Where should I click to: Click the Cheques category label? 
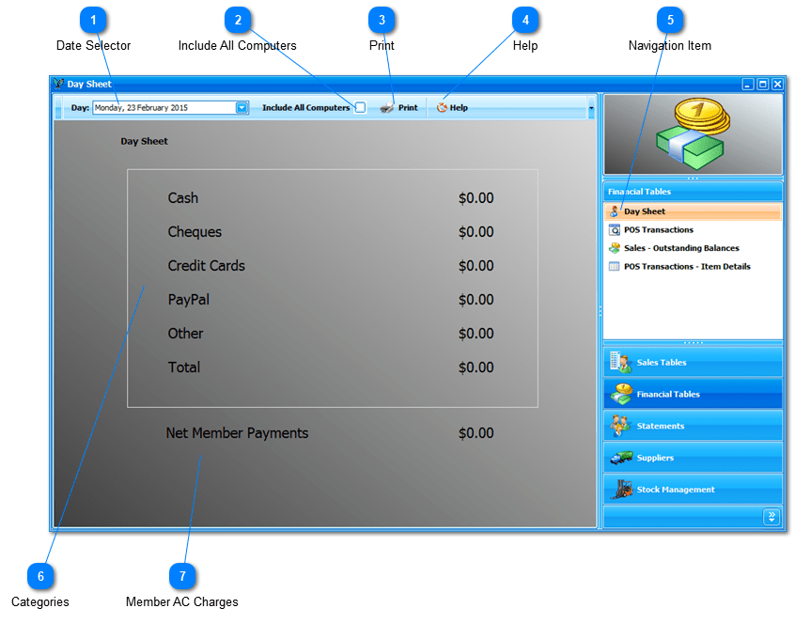click(195, 232)
